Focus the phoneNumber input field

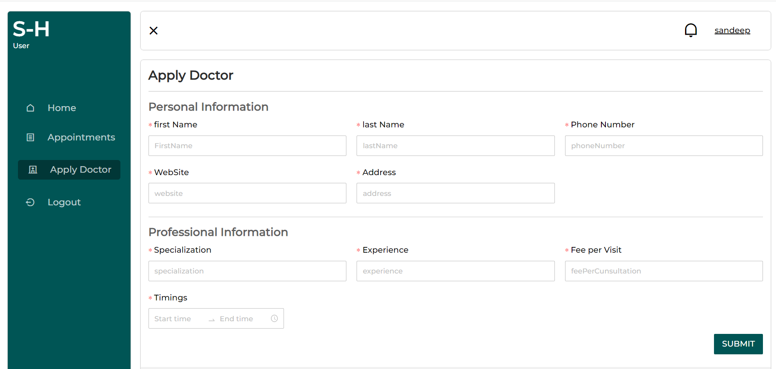[664, 146]
